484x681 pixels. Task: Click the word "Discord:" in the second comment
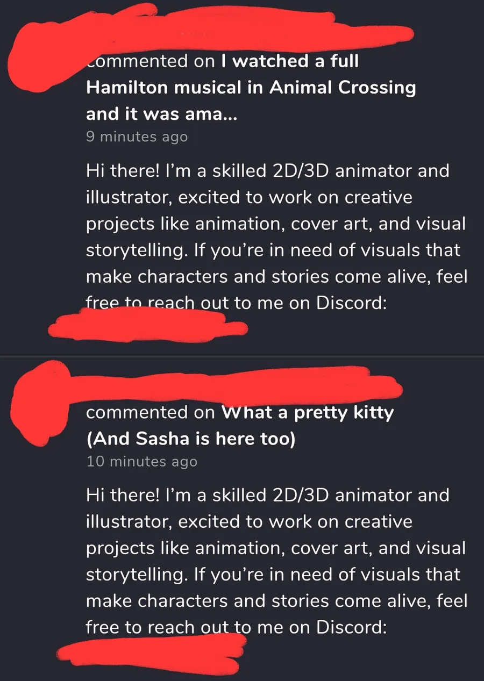[x=351, y=627]
